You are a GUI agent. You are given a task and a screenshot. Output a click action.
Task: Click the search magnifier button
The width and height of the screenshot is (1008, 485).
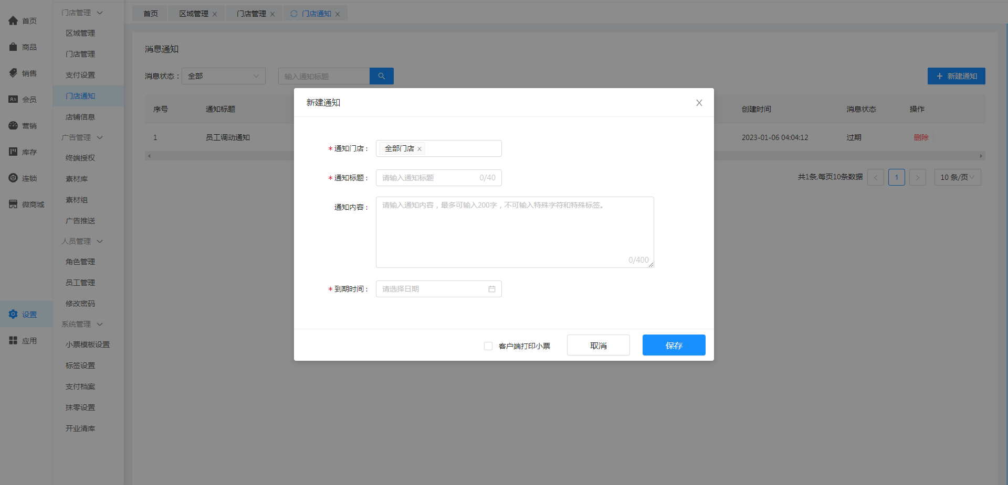coord(381,76)
